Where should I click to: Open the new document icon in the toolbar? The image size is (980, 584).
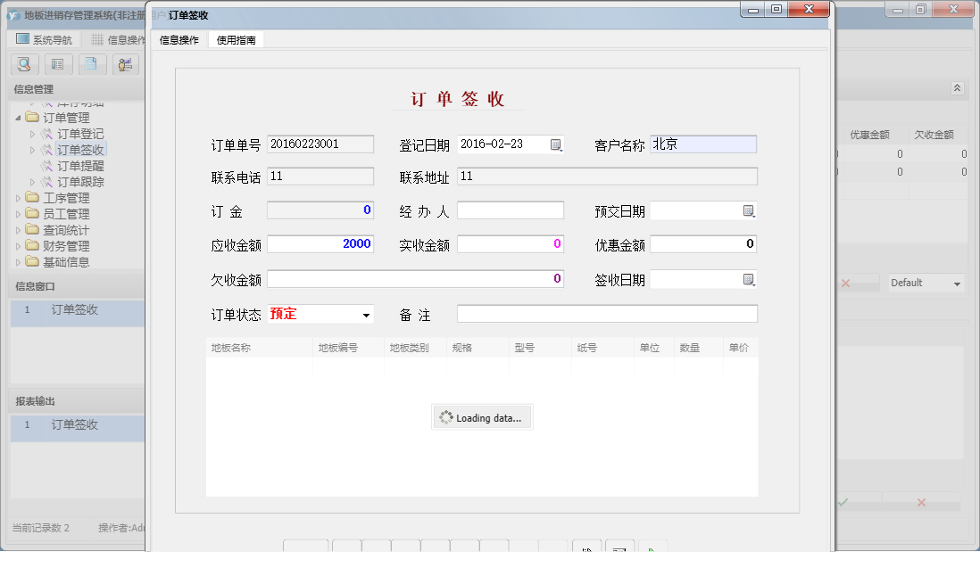(x=92, y=64)
